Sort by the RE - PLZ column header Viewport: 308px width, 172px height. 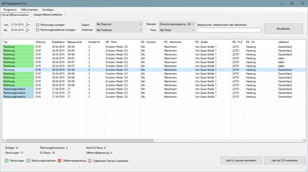(238, 42)
